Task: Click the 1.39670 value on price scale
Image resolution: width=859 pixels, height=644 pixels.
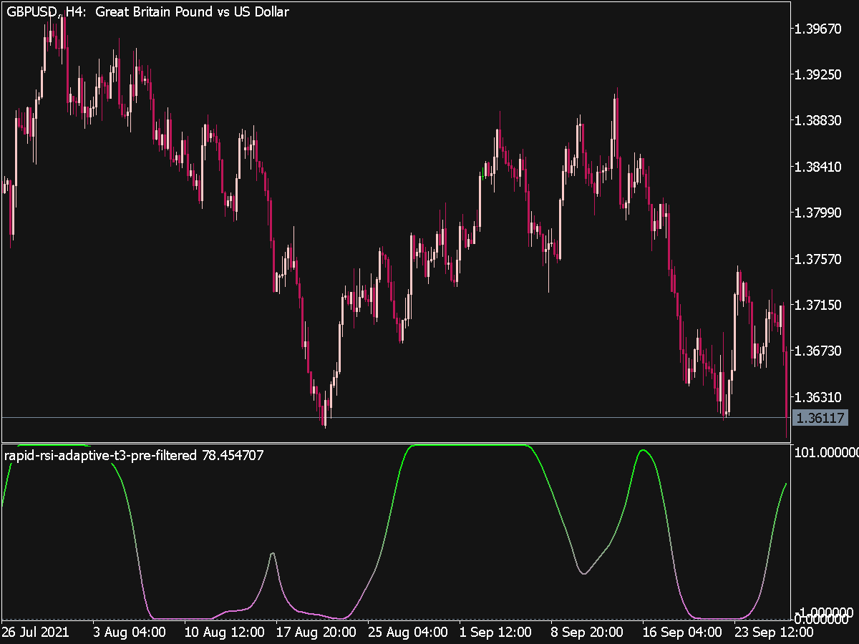Action: 824,29
